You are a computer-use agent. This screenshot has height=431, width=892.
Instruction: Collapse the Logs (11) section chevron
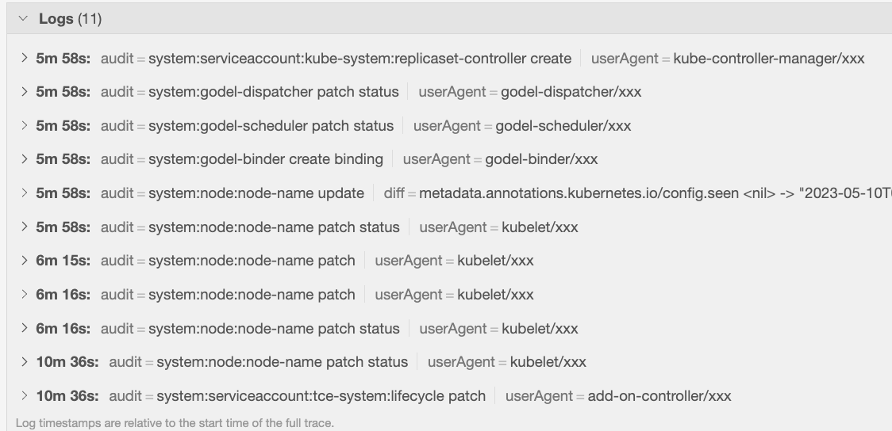[22, 18]
